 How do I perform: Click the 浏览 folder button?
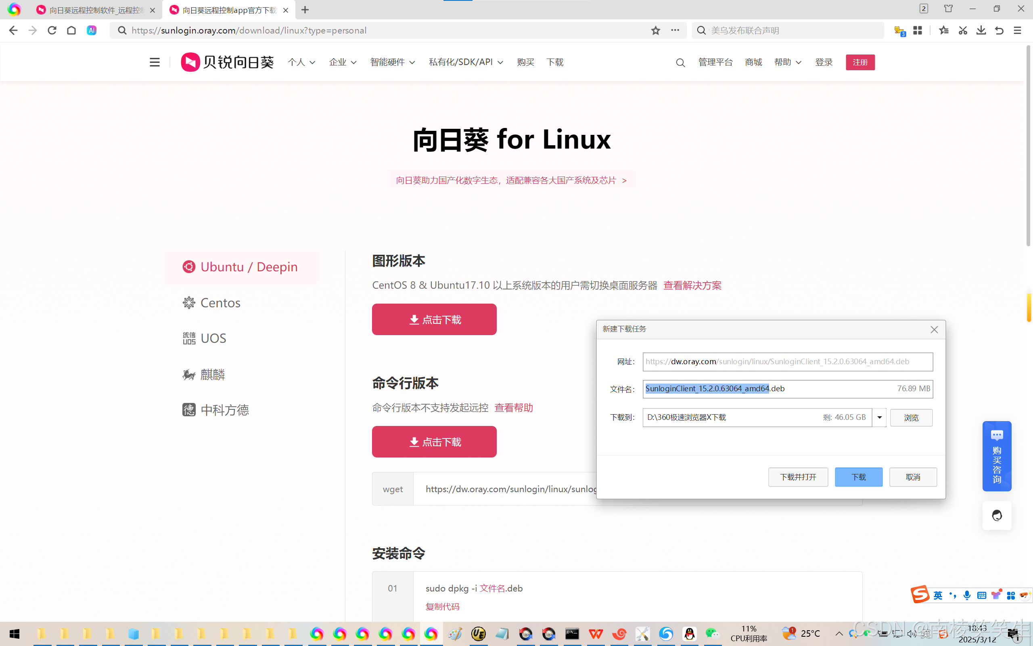click(x=911, y=417)
